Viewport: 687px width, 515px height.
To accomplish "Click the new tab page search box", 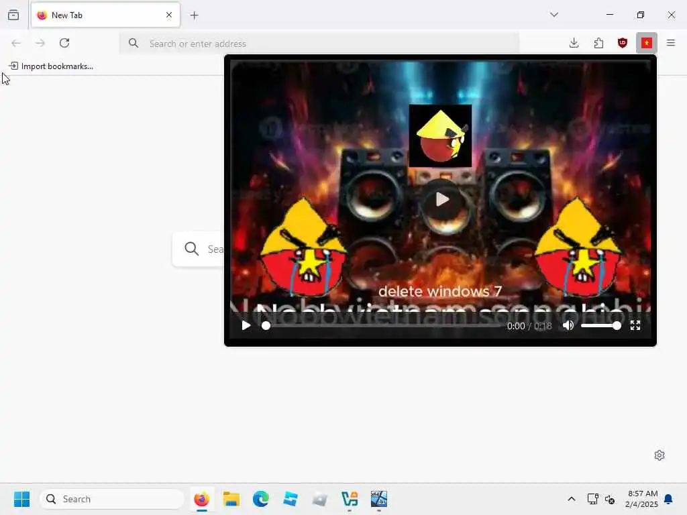I will 198,249.
